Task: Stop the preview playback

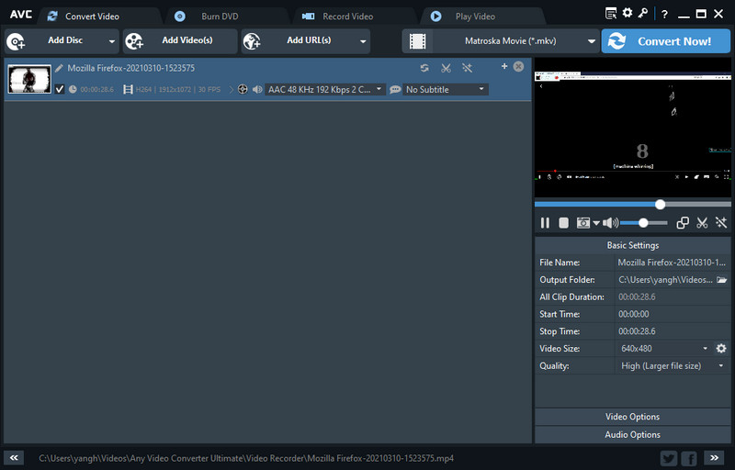Action: 563,223
